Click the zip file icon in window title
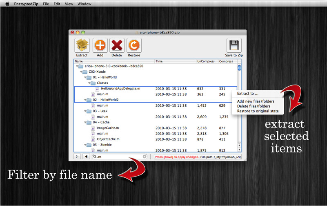327x206 pixels. [x=137, y=32]
